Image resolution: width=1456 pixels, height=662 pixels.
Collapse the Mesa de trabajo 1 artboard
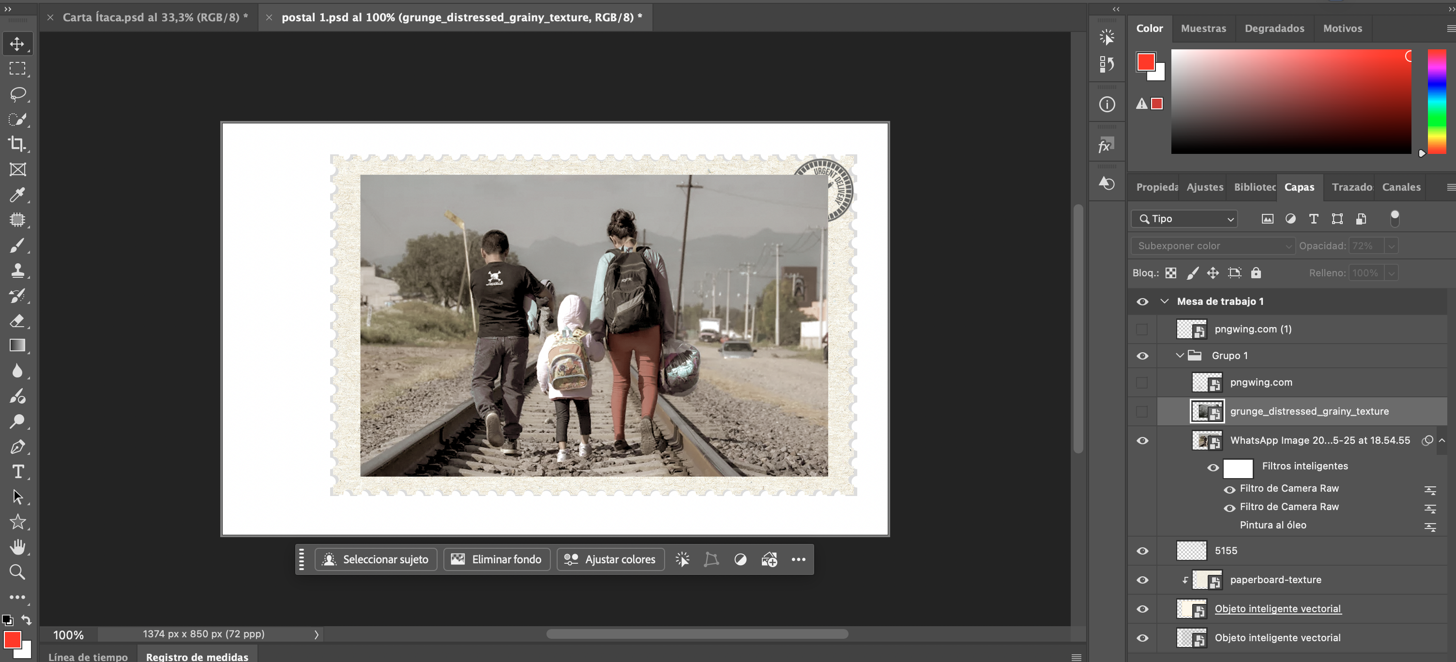1164,301
